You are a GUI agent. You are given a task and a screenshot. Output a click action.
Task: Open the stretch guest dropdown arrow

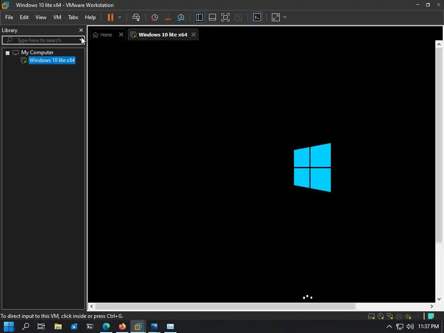285,17
